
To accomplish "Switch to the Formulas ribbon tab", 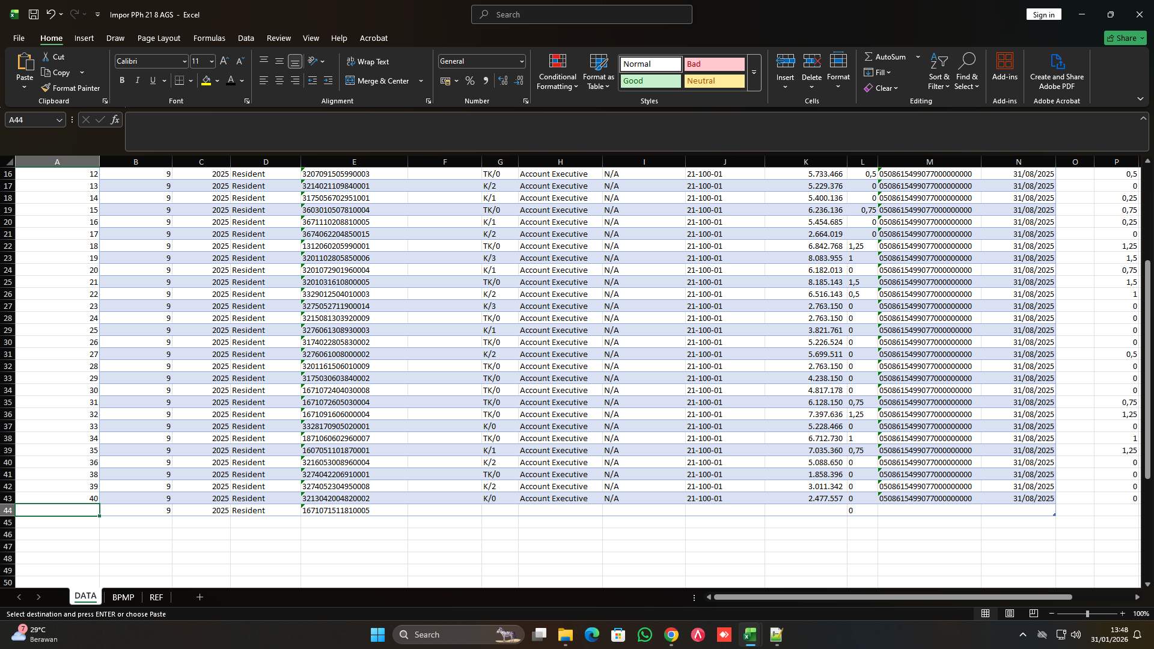I will coord(209,38).
